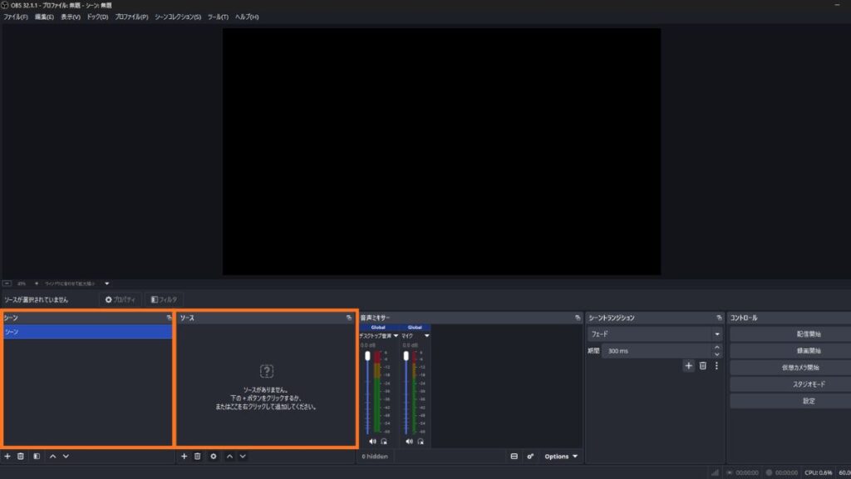Screen dimensions: 851x479
Task: Open transition three-dot properties menu
Action: (716, 365)
